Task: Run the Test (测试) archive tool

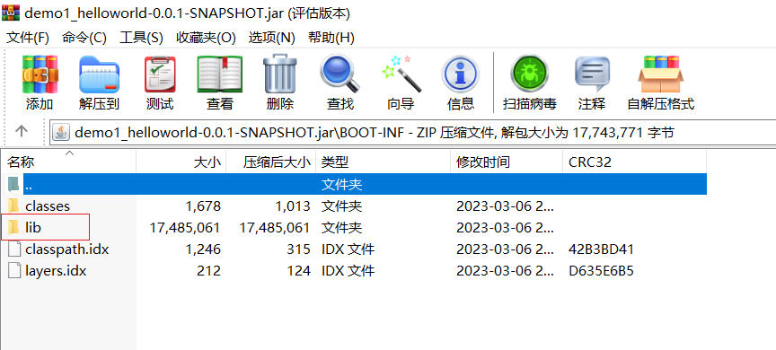Action: (160, 82)
